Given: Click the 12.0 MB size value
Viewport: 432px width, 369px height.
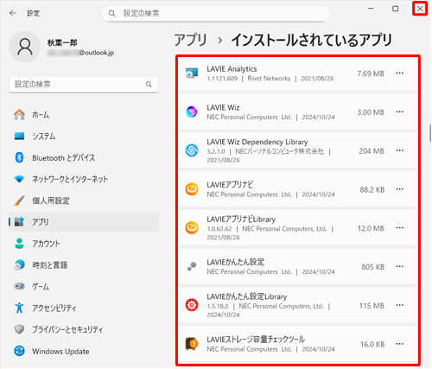Looking at the screenshot, I should [x=371, y=228].
